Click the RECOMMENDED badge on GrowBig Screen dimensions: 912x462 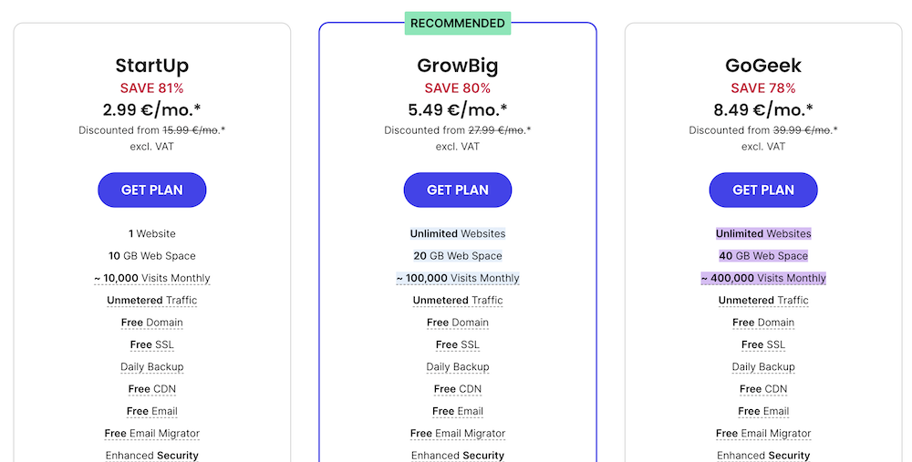[x=458, y=23]
